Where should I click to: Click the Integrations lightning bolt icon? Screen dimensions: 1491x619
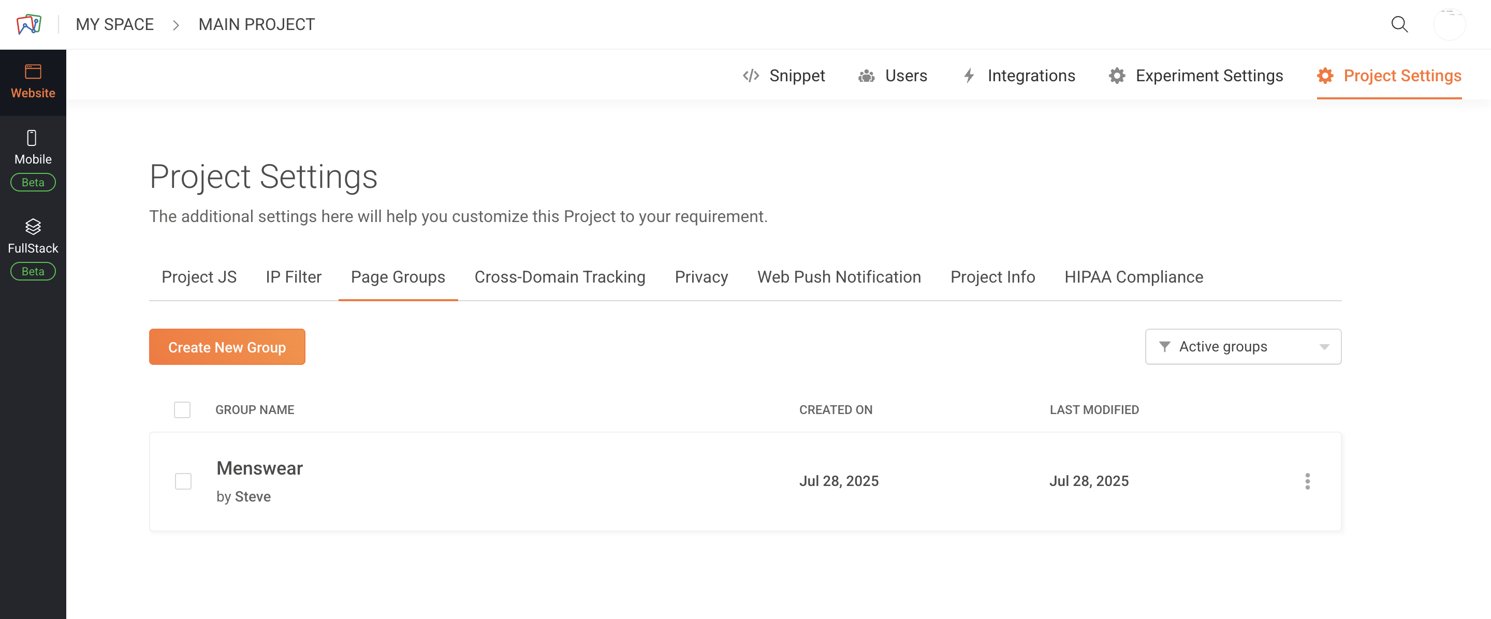point(969,76)
